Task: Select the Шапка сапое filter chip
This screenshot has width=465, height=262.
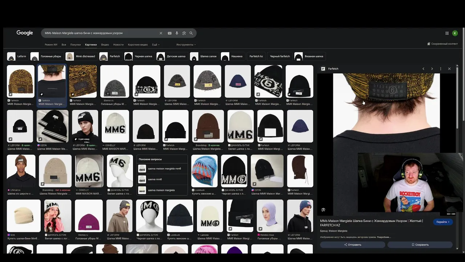Action: click(204, 56)
